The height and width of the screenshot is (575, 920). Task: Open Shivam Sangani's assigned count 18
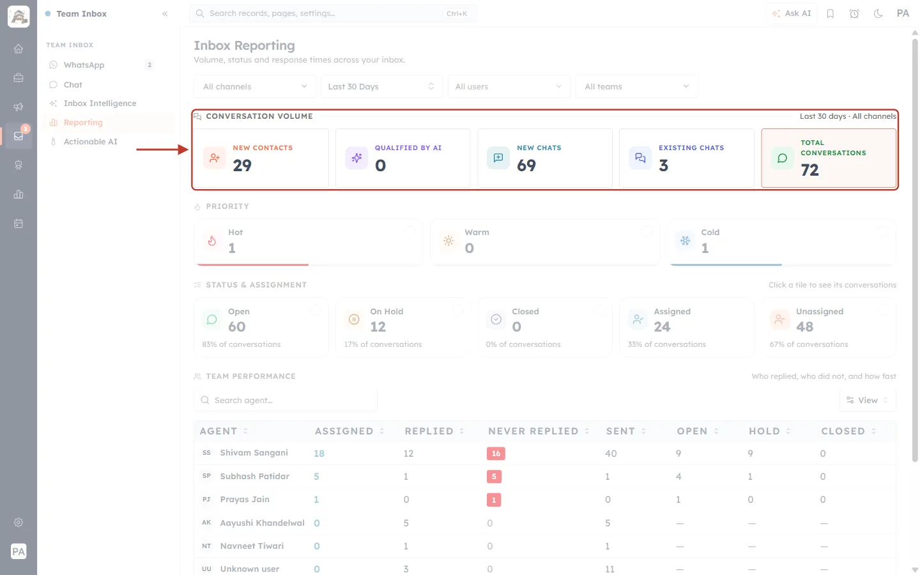319,454
